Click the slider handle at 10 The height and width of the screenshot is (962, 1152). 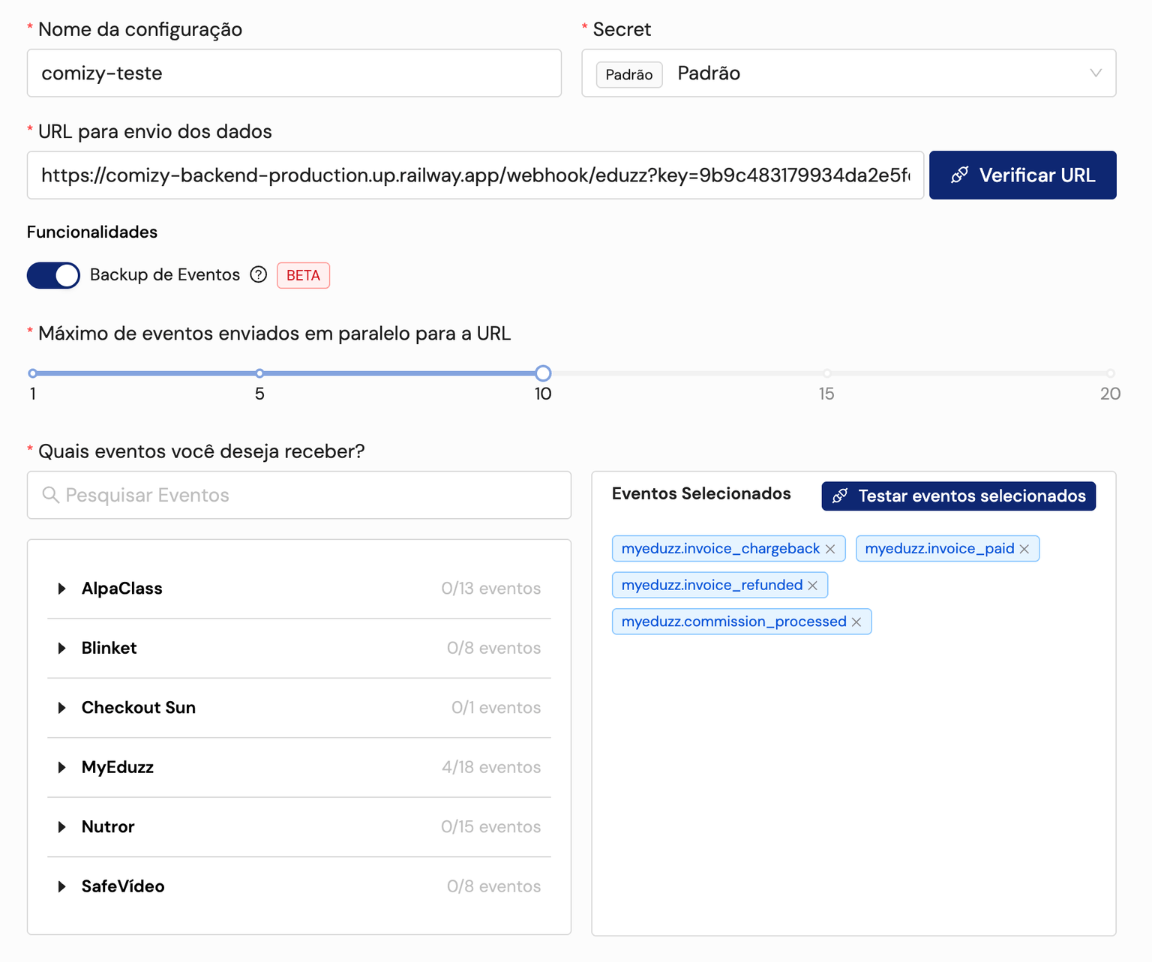click(543, 373)
